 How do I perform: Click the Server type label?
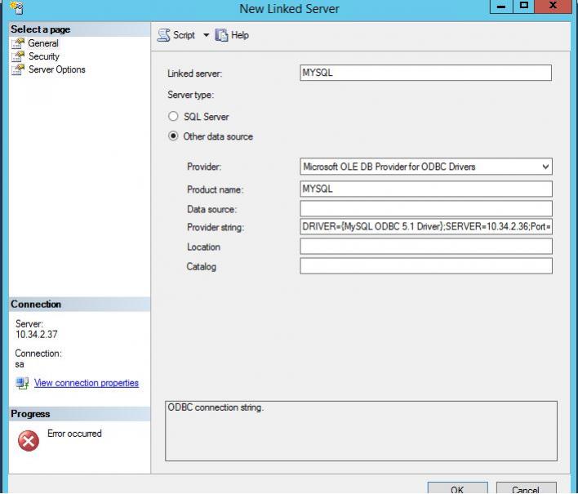pyautogui.click(x=190, y=95)
